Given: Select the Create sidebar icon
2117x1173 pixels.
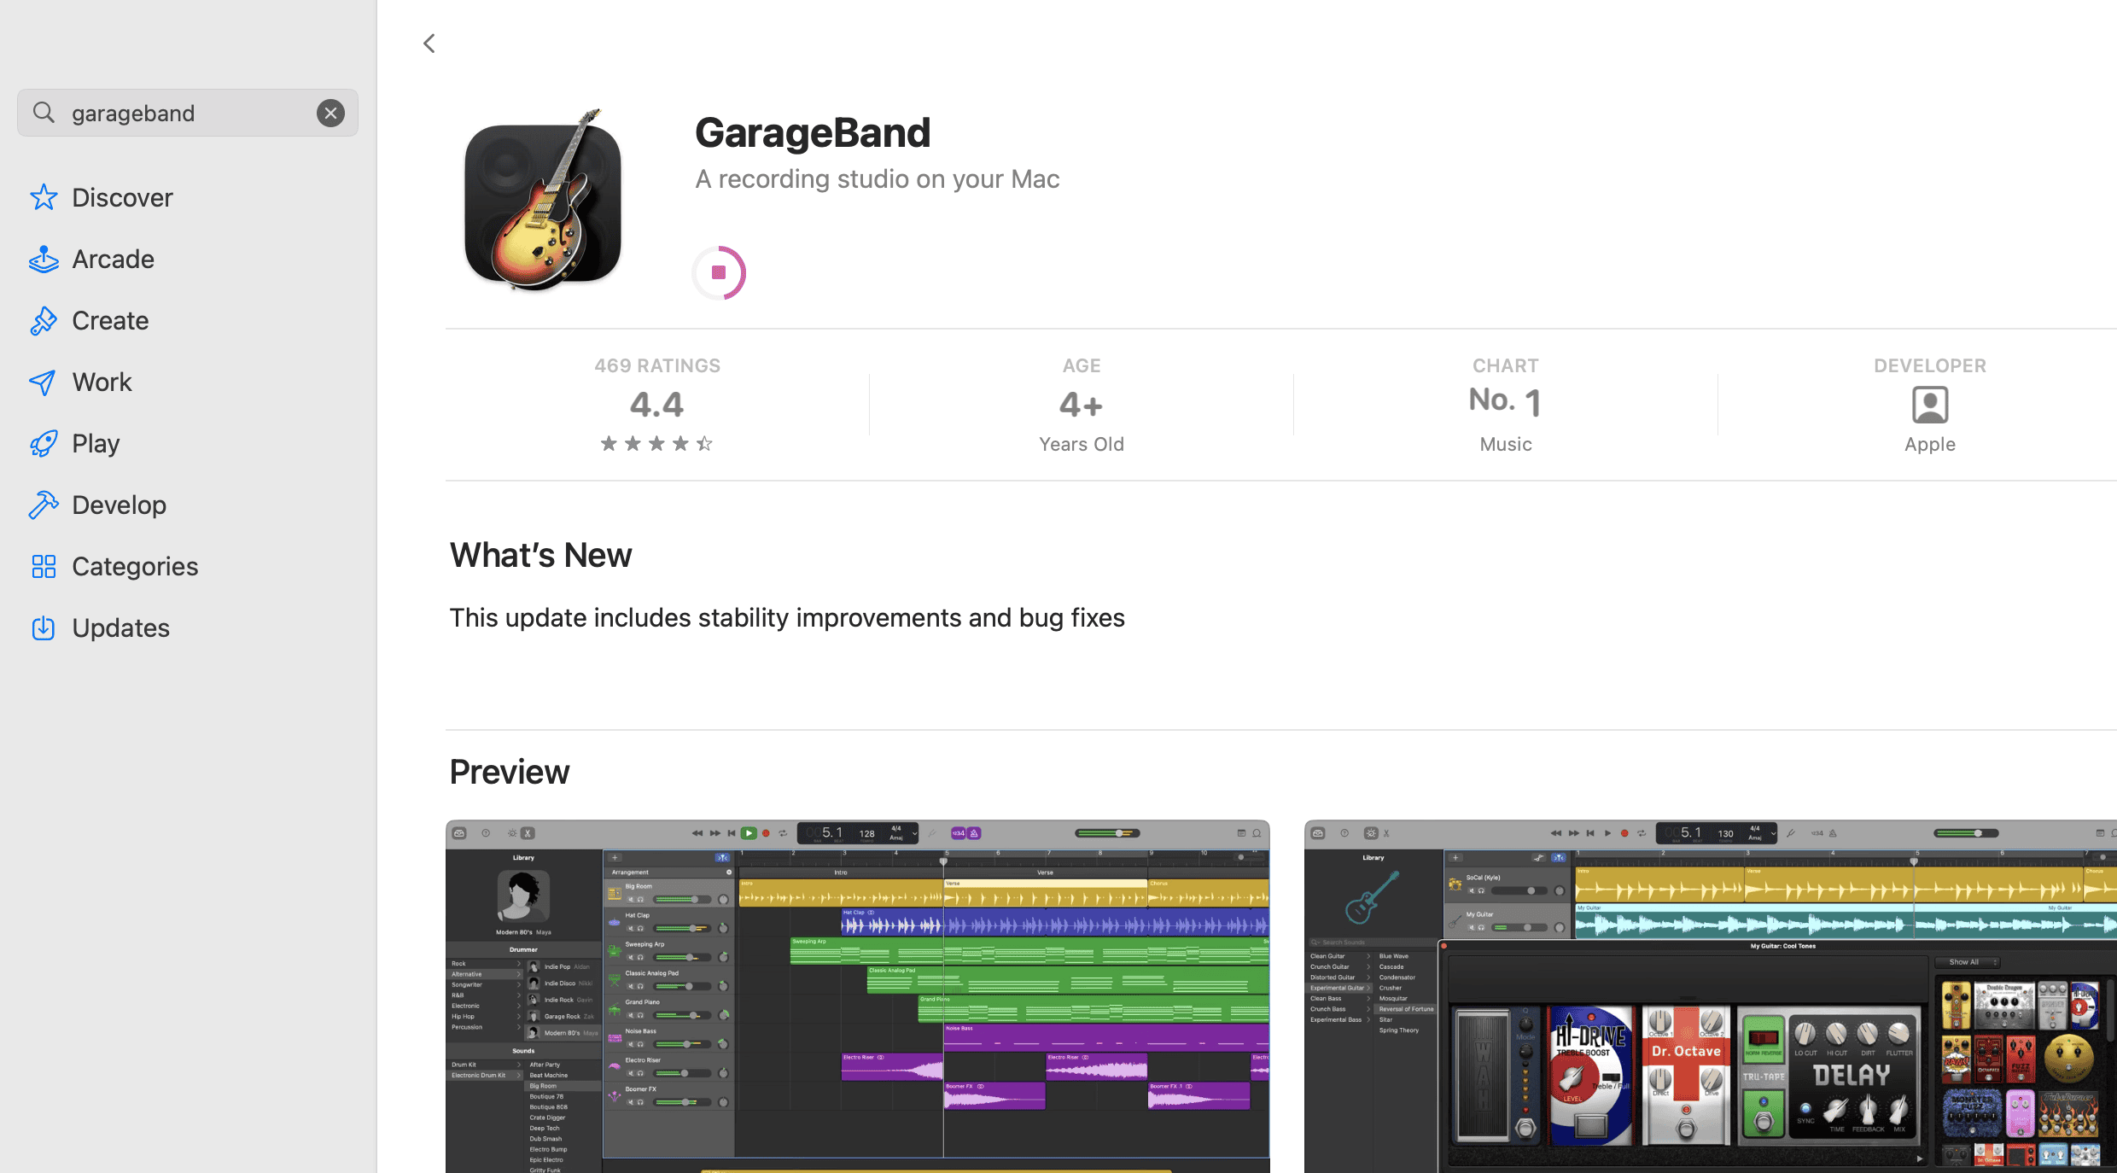Looking at the screenshot, I should pyautogui.click(x=44, y=320).
